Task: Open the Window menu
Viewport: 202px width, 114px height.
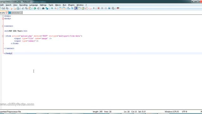Action: click(x=80, y=5)
